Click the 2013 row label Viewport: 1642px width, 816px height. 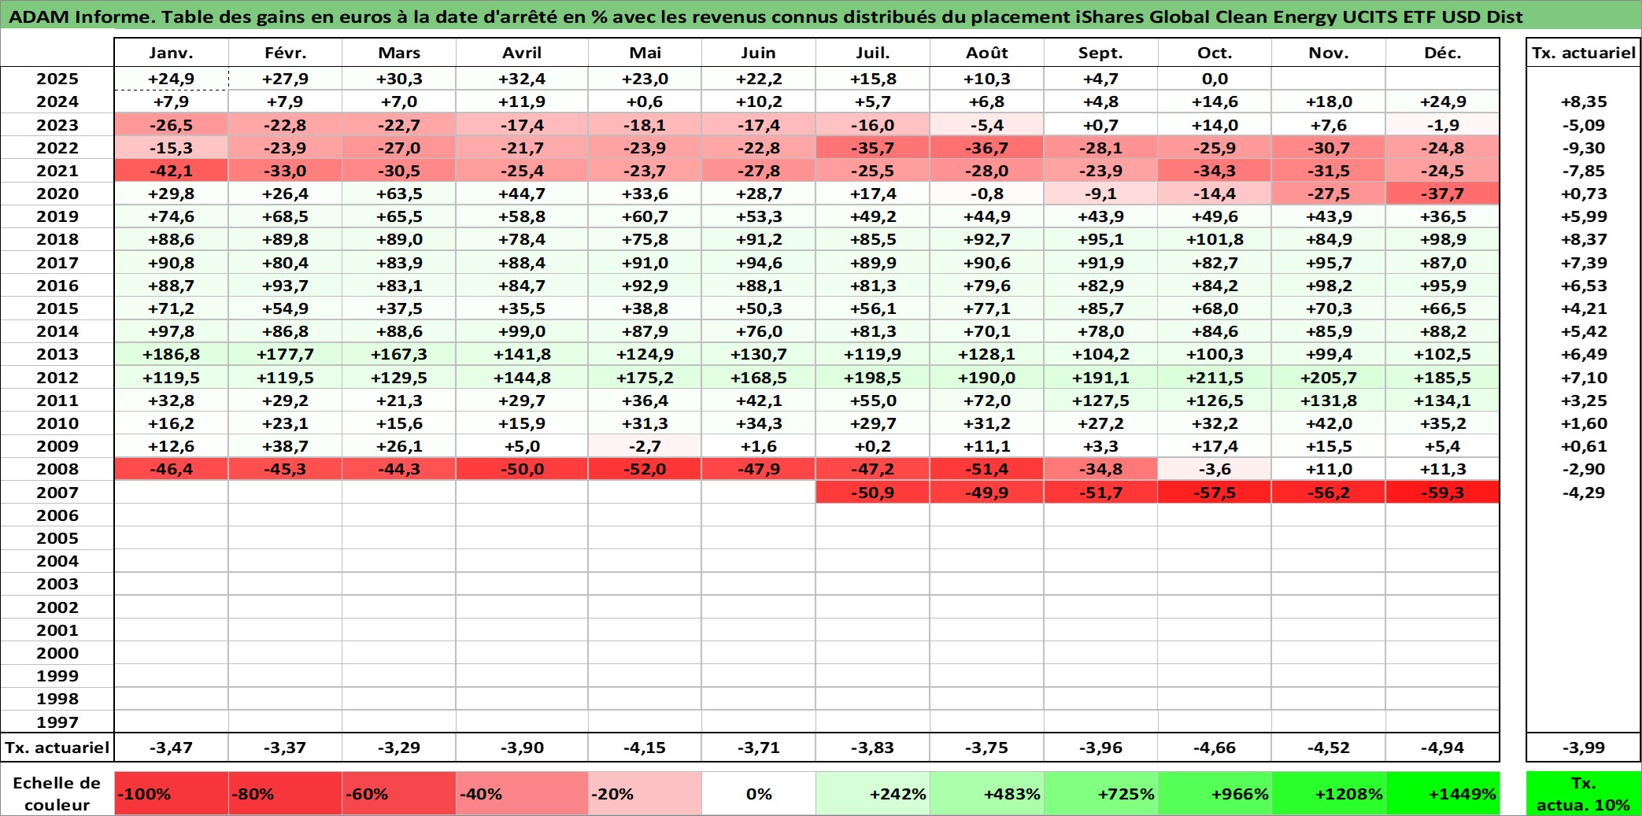pos(57,354)
